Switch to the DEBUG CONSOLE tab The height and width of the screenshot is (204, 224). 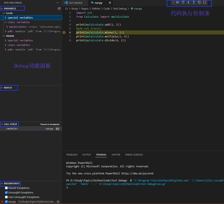(x=134, y=155)
